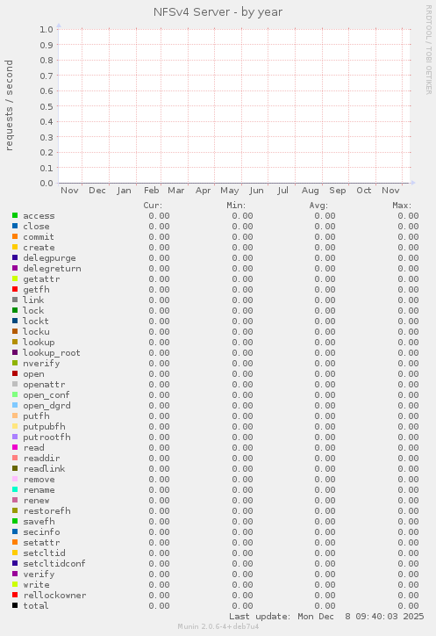Screen dimensions: 436x636
Task: Click the Munin version text at bottom
Action: (x=218, y=626)
